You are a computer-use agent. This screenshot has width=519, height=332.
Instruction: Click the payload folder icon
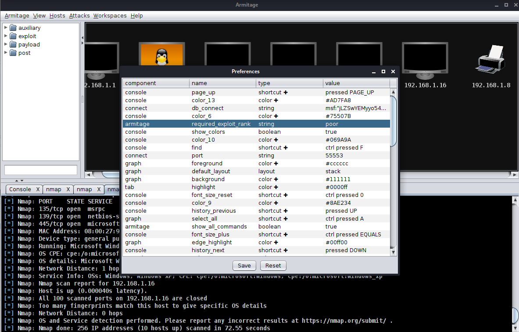pyautogui.click(x=13, y=44)
